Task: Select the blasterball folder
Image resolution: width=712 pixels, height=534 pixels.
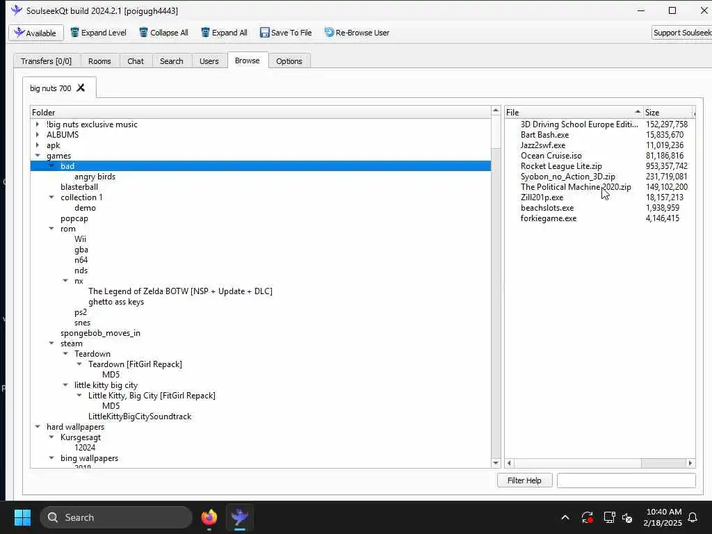Action: point(79,186)
